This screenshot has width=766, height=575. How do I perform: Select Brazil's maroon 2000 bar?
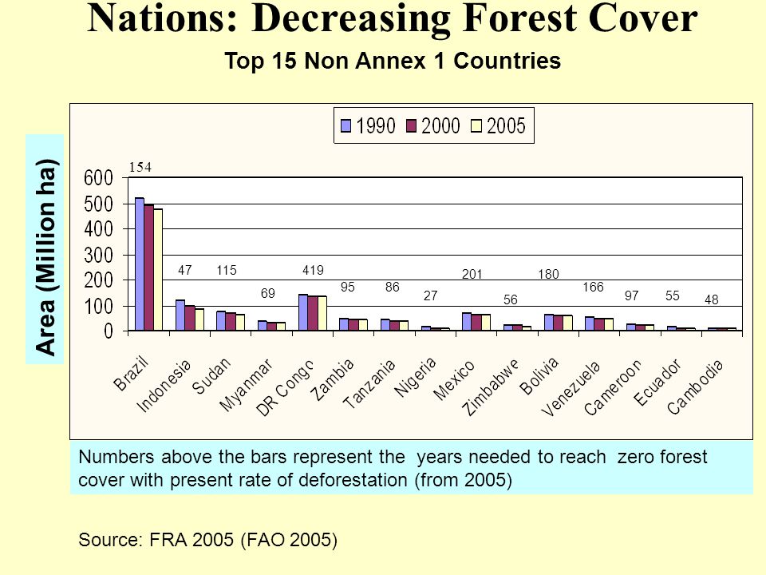click(148, 268)
